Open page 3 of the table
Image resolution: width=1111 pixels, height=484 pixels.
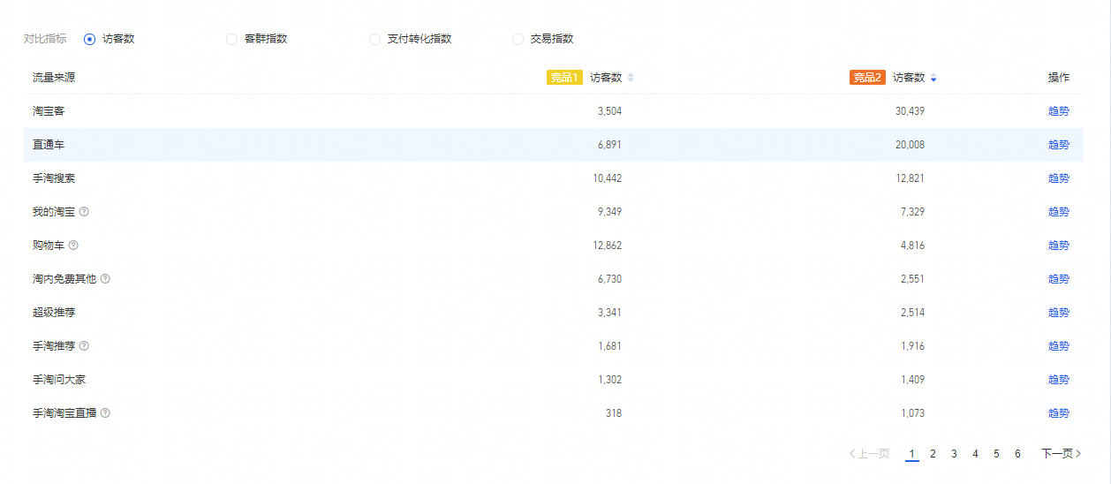(954, 454)
